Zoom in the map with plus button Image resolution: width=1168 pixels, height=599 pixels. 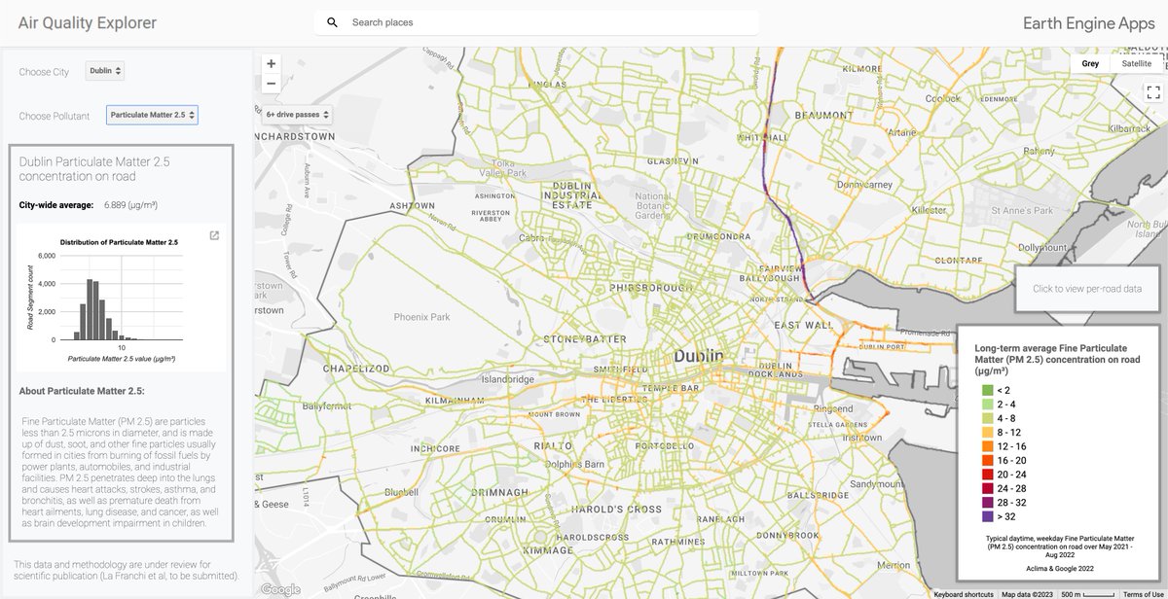pos(271,63)
